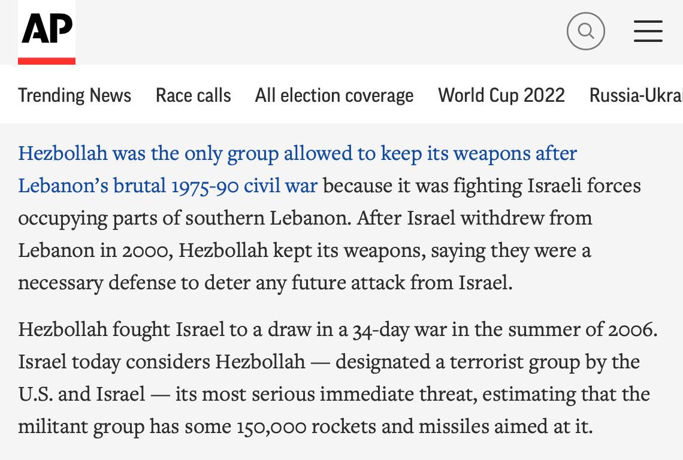
Task: Open All election coverage nav item
Action: [334, 95]
